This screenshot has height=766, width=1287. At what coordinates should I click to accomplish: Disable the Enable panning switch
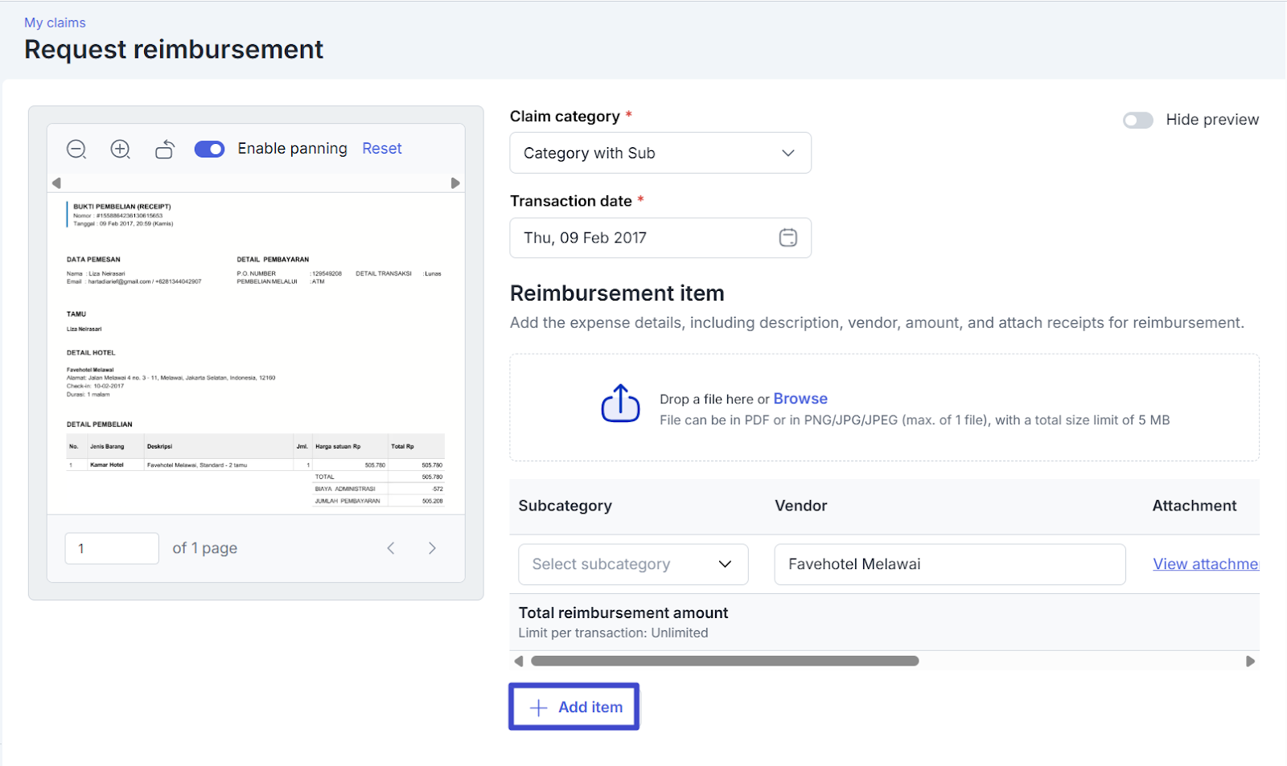(210, 149)
